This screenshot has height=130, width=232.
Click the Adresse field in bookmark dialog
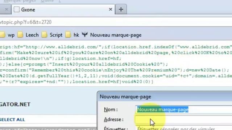point(183,120)
